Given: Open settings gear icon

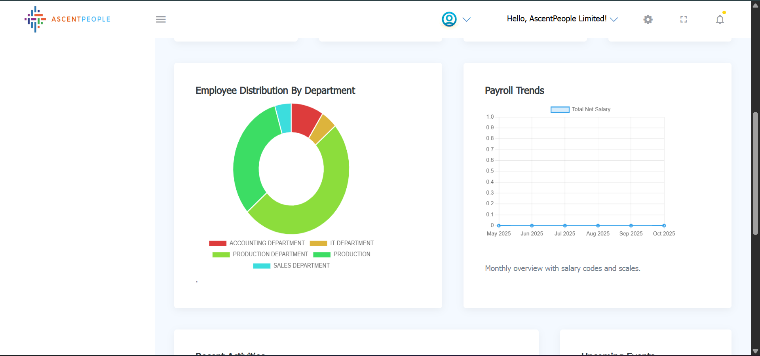Looking at the screenshot, I should [648, 19].
